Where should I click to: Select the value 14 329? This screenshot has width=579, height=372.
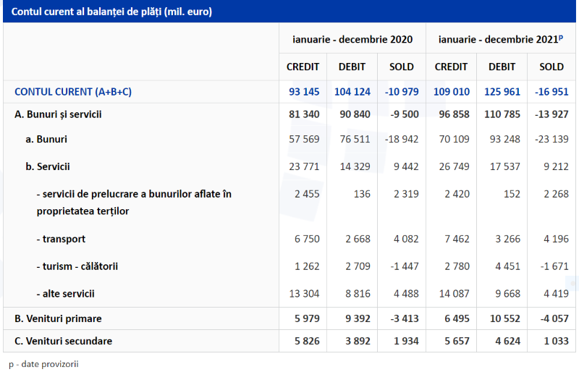point(355,166)
